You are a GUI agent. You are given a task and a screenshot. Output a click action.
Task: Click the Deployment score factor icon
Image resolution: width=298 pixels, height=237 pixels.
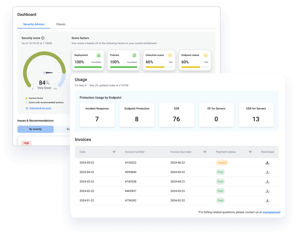[98, 55]
